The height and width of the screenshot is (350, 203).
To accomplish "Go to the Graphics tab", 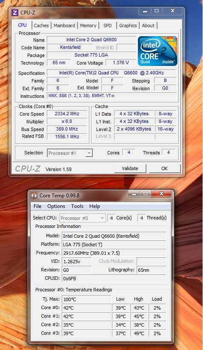I will [x=128, y=26].
